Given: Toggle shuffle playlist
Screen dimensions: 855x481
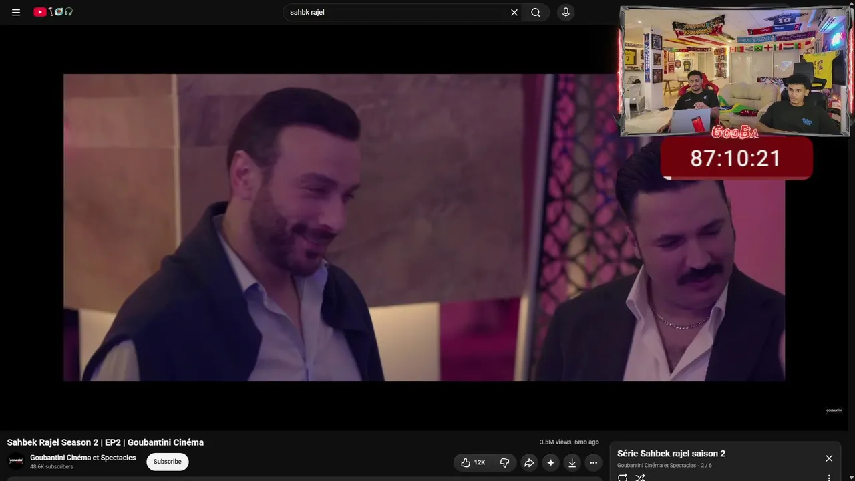Looking at the screenshot, I should (640, 478).
